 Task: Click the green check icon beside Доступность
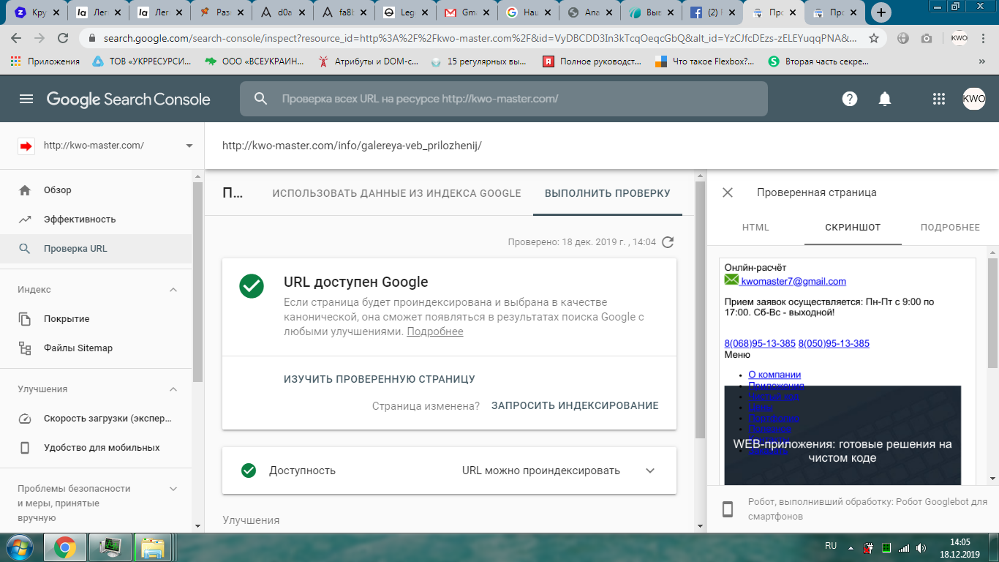tap(249, 471)
